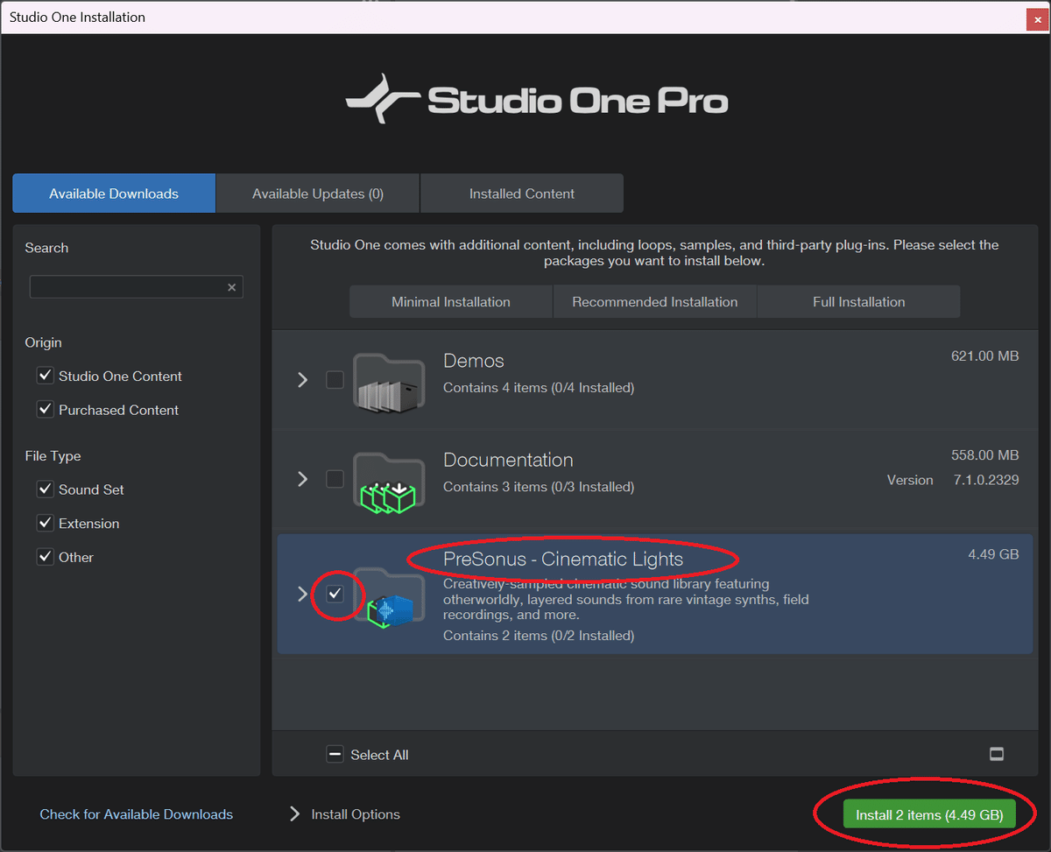The image size is (1051, 852).
Task: Click the 621.00 MB size value
Action: (984, 356)
